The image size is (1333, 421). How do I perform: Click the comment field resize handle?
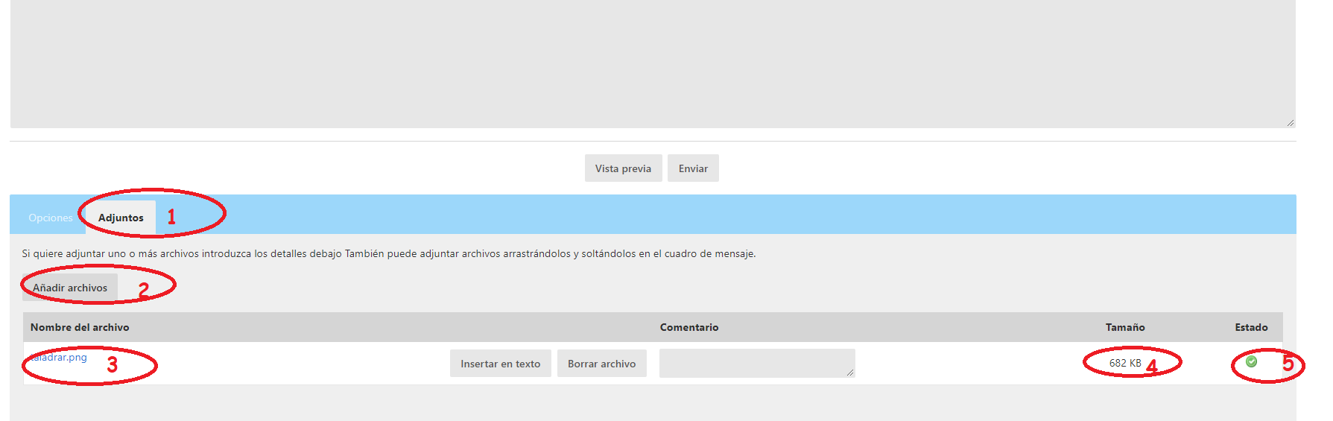coord(849,372)
